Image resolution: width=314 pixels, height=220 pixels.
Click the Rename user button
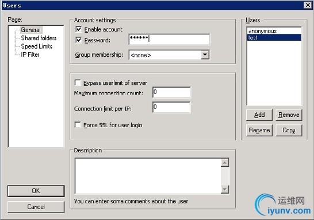[x=259, y=130]
